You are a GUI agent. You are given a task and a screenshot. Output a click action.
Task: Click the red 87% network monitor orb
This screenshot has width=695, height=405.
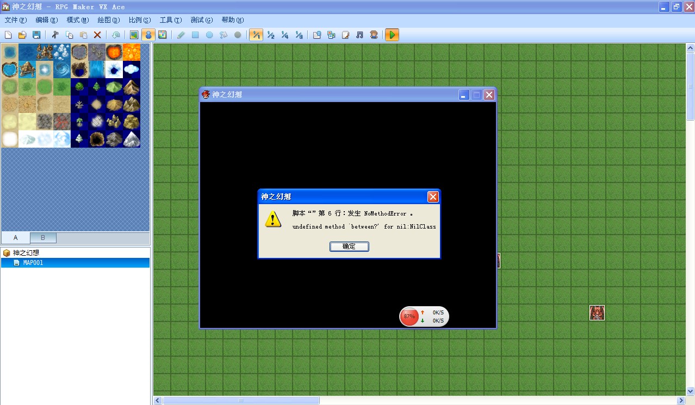click(x=409, y=316)
